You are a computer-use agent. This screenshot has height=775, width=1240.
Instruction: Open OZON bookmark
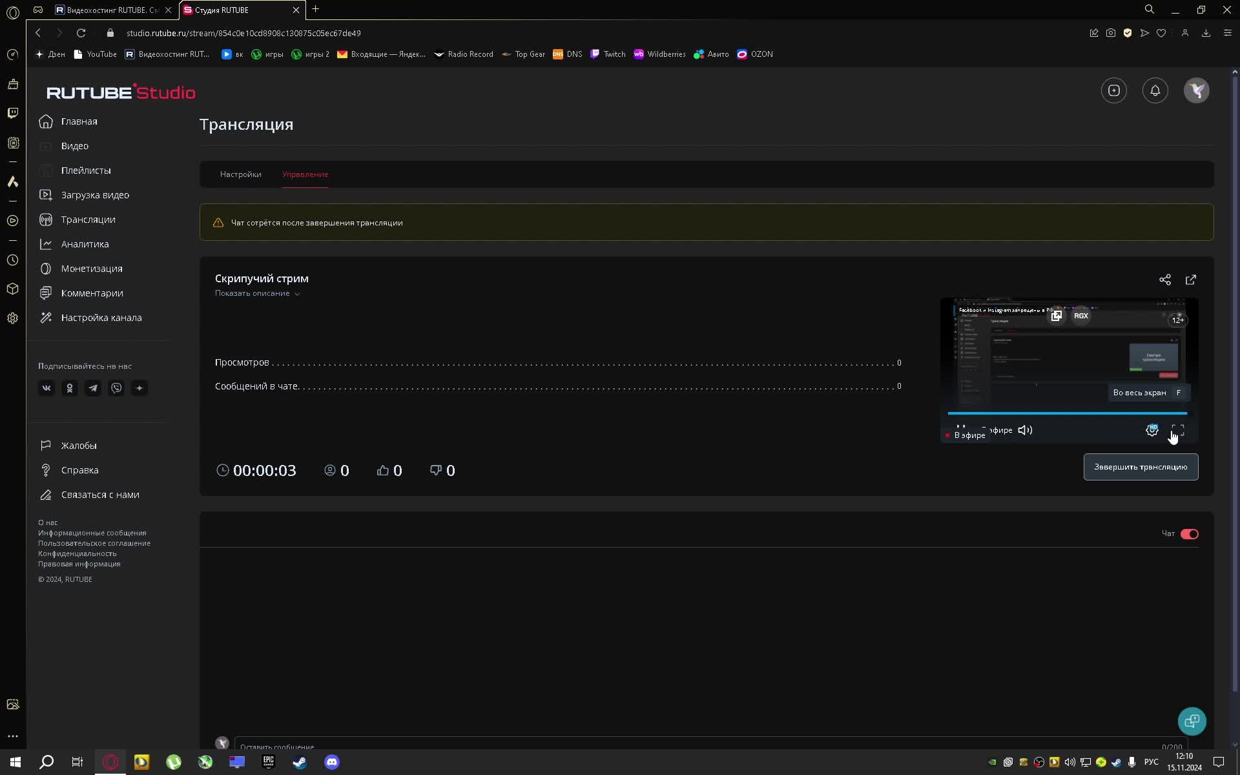tap(755, 54)
